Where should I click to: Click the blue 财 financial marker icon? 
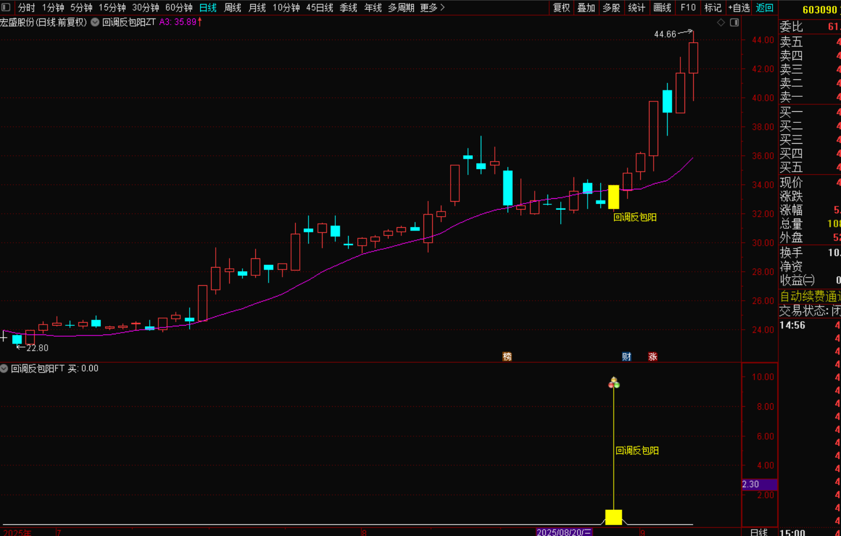click(626, 356)
